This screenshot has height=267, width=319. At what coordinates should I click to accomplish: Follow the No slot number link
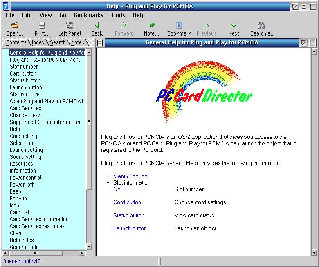[x=117, y=189]
